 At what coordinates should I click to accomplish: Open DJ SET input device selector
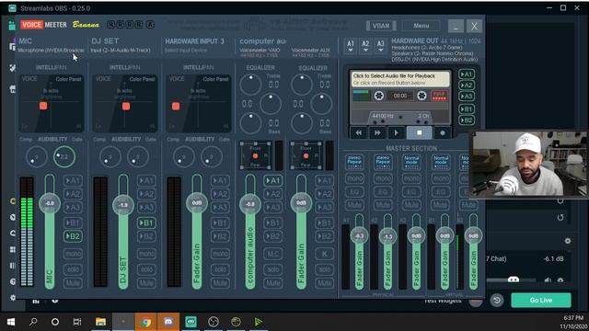click(x=121, y=50)
